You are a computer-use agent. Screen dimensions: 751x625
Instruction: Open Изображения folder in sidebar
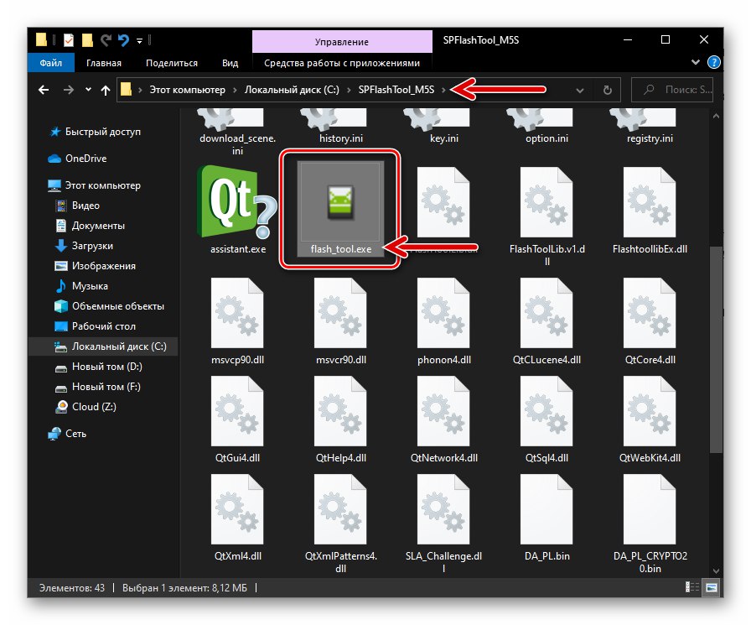tap(96, 266)
